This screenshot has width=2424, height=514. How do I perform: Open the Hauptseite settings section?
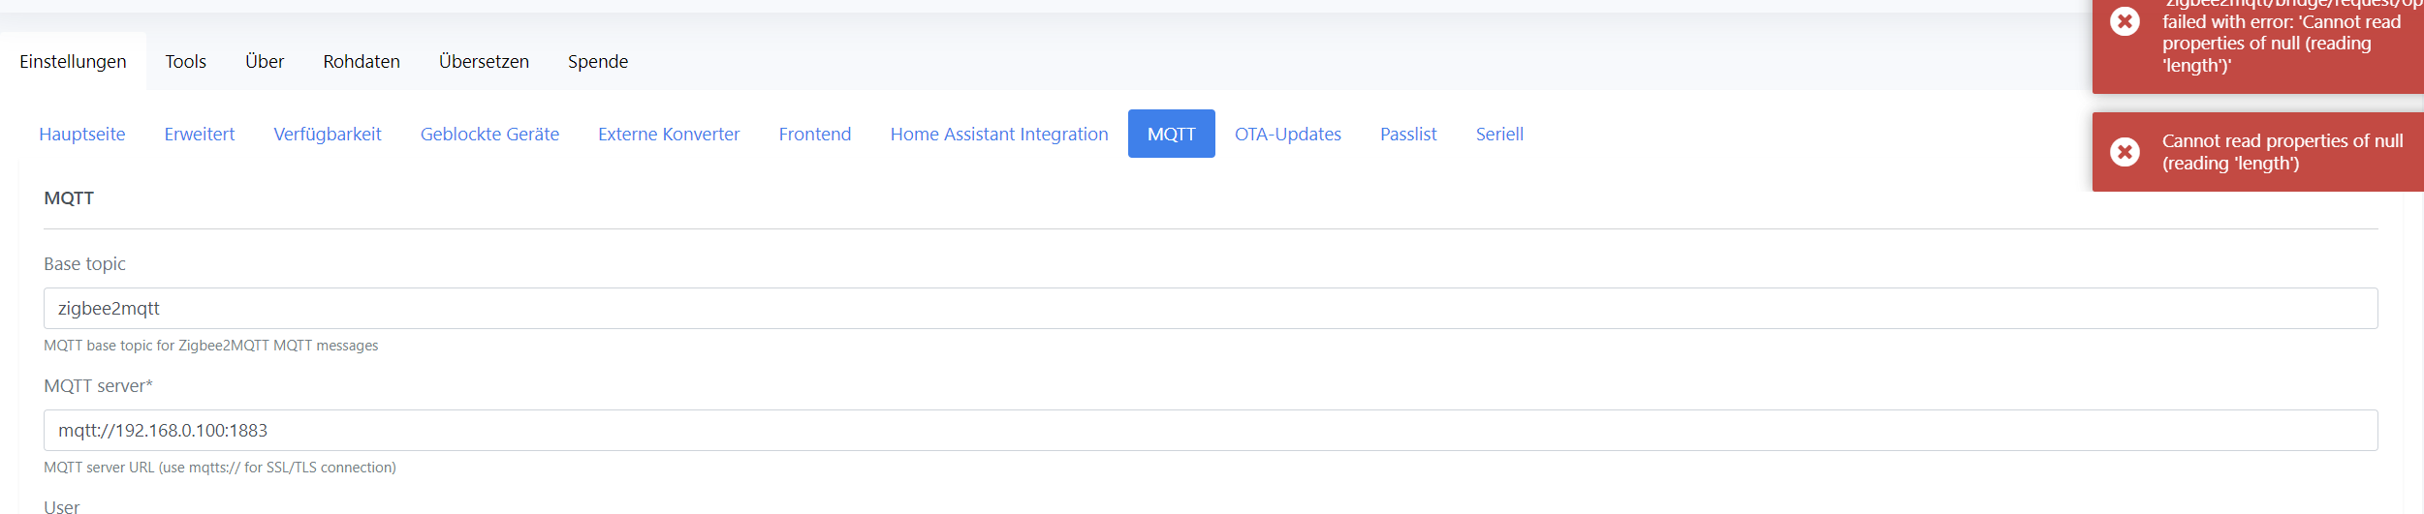pos(82,135)
